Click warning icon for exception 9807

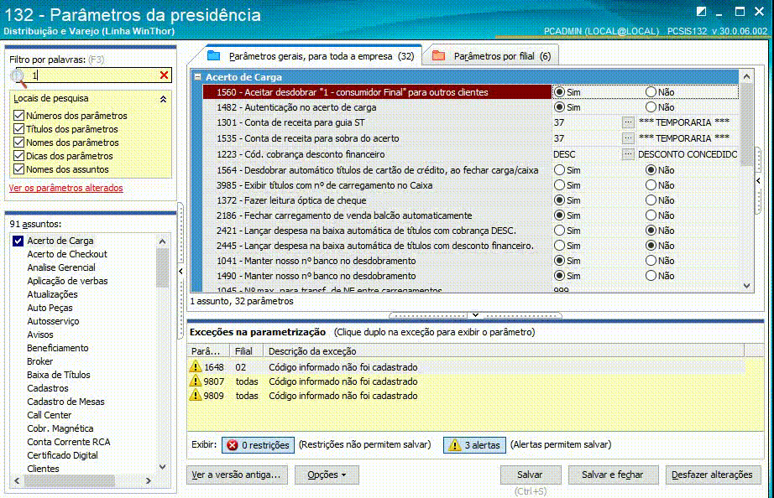[196, 381]
